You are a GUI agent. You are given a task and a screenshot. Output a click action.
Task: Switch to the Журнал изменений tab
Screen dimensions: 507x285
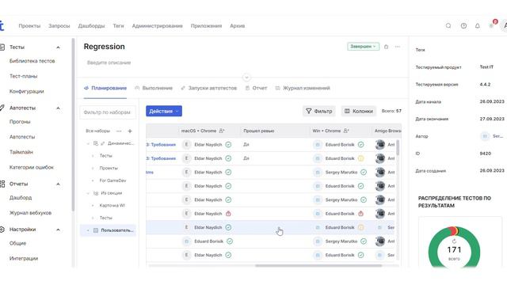(303, 88)
